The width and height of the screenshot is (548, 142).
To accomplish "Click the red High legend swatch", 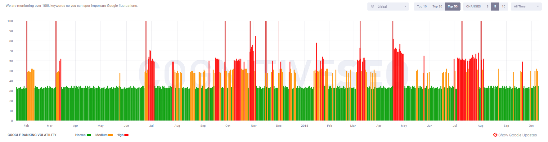I will click(x=126, y=135).
